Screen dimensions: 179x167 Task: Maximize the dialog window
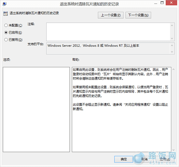pyautogui.click(x=162, y=3)
